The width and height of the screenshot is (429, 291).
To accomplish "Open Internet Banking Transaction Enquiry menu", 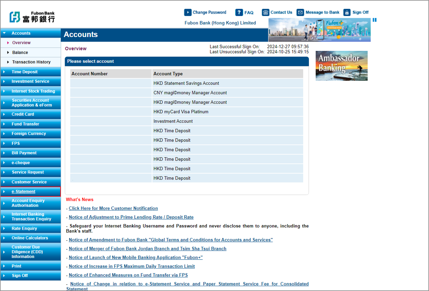I will tap(31, 217).
